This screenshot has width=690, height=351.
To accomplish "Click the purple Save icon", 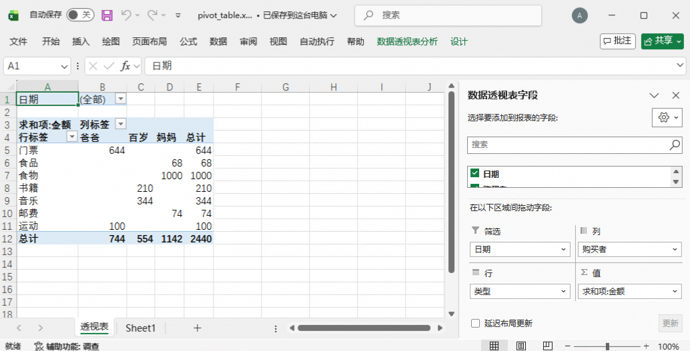I will pyautogui.click(x=107, y=15).
